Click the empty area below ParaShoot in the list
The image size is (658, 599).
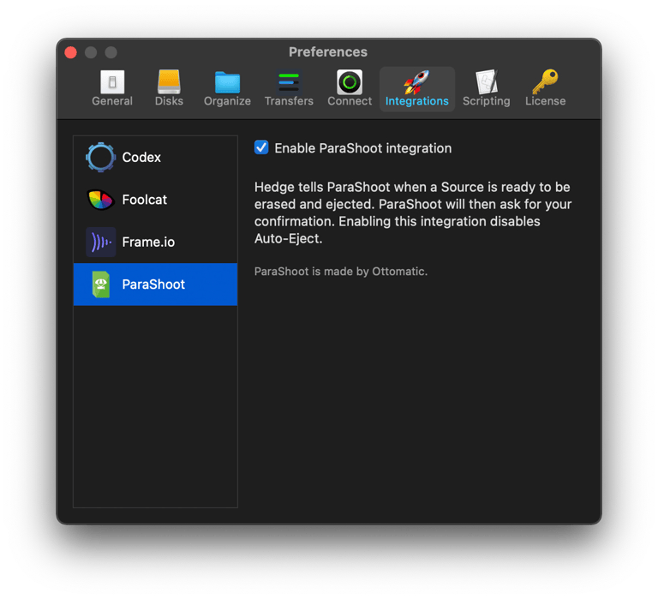point(155,403)
